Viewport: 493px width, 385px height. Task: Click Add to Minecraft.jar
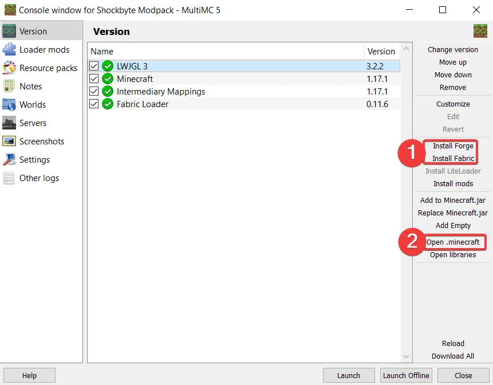tap(453, 201)
